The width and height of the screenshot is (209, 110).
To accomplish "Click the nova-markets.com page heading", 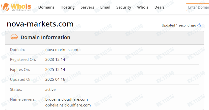I will click(x=40, y=24).
